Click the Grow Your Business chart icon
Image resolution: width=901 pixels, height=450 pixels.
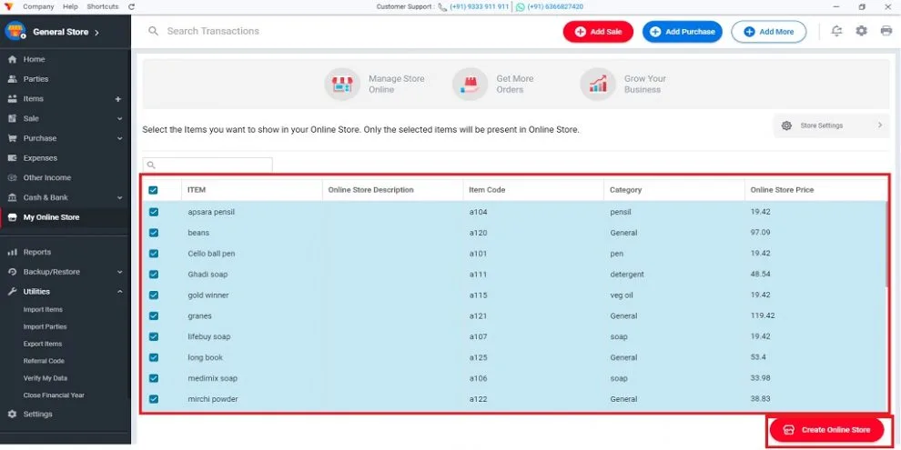point(598,84)
